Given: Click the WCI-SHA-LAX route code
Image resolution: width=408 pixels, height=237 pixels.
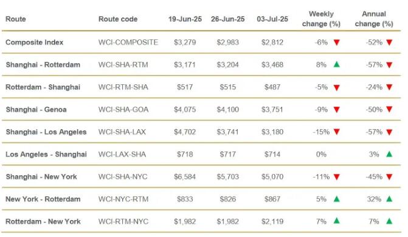Looking at the screenshot, I should tap(122, 132).
